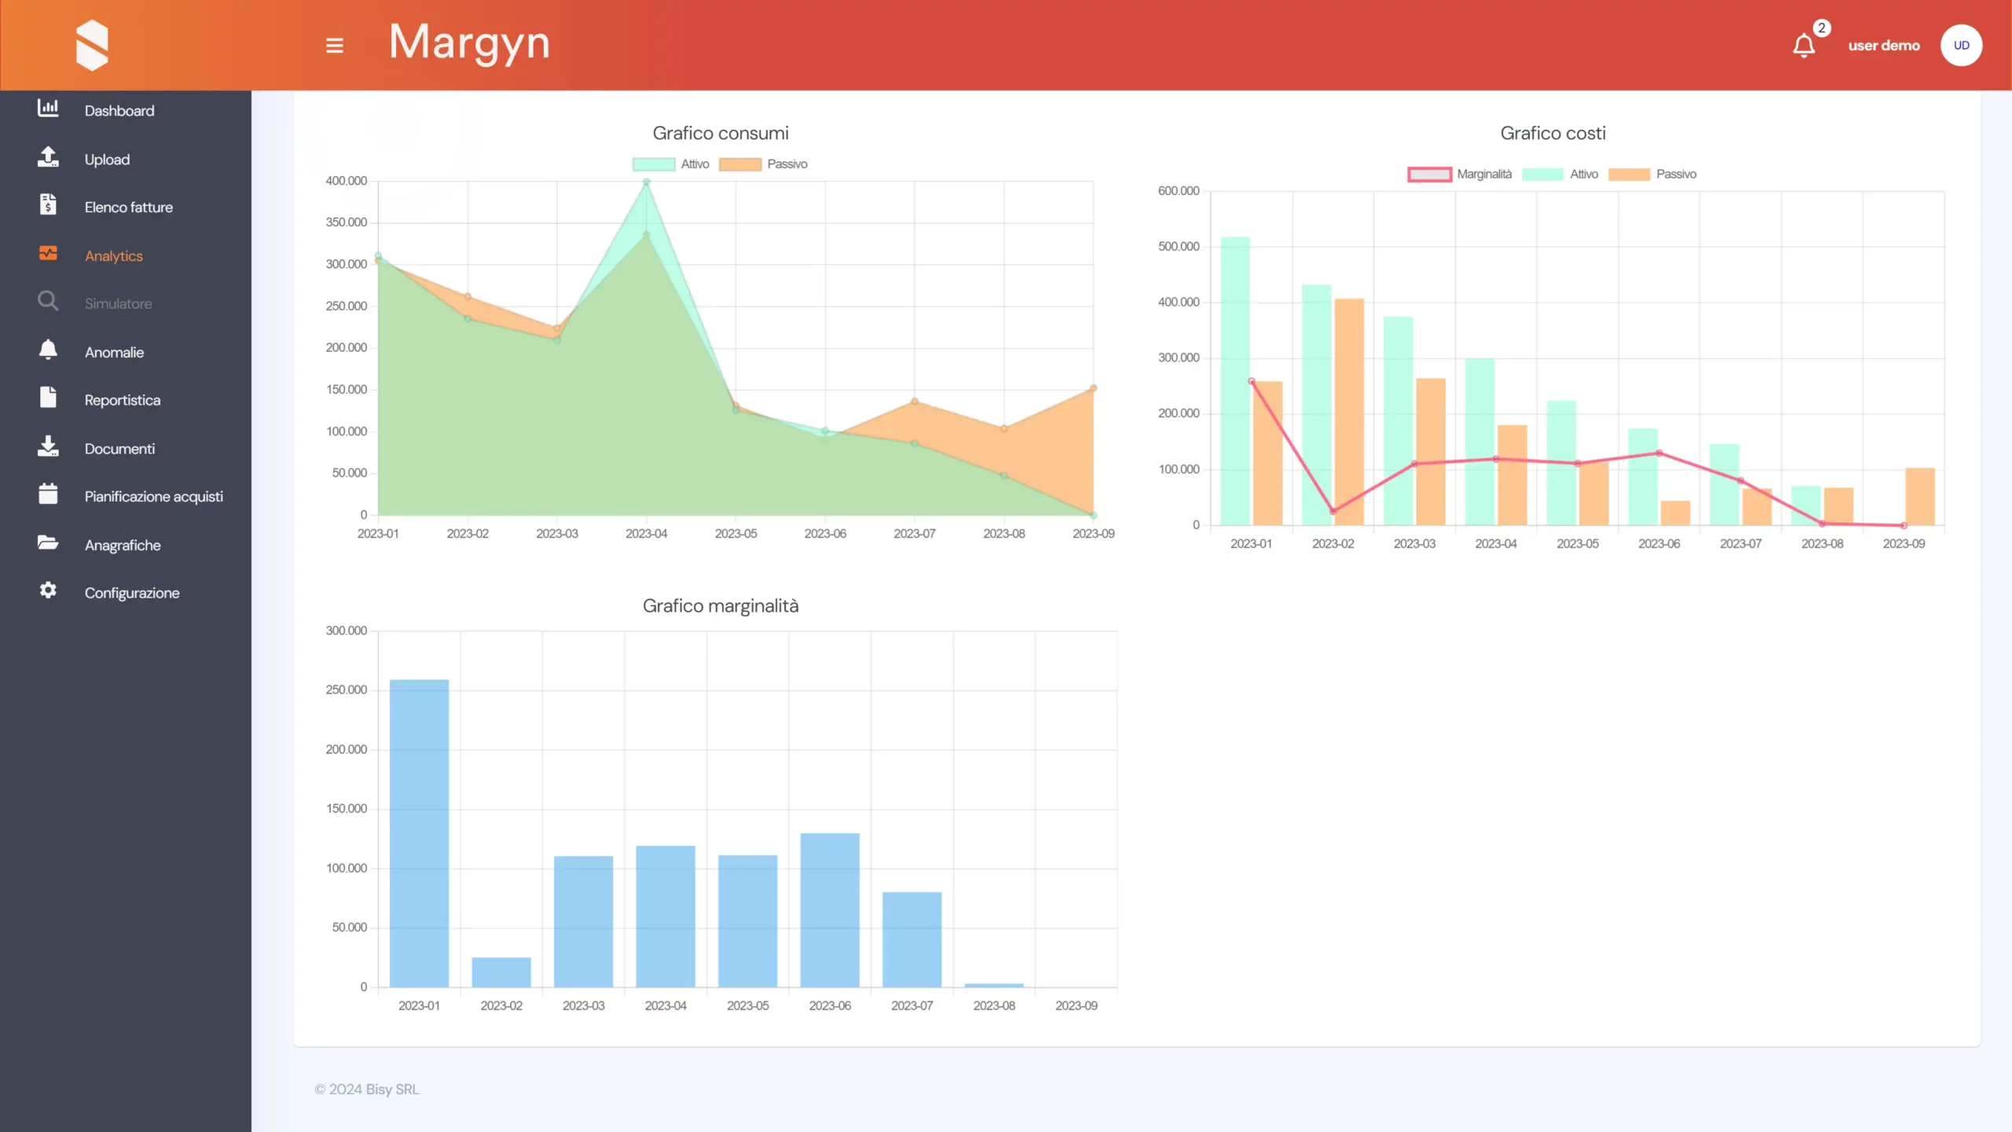Open the Reportistica menu item
The width and height of the screenshot is (2012, 1132).
pos(123,400)
